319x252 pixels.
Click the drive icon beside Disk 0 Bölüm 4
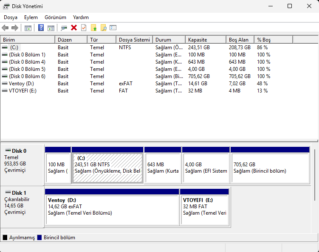click(5, 62)
